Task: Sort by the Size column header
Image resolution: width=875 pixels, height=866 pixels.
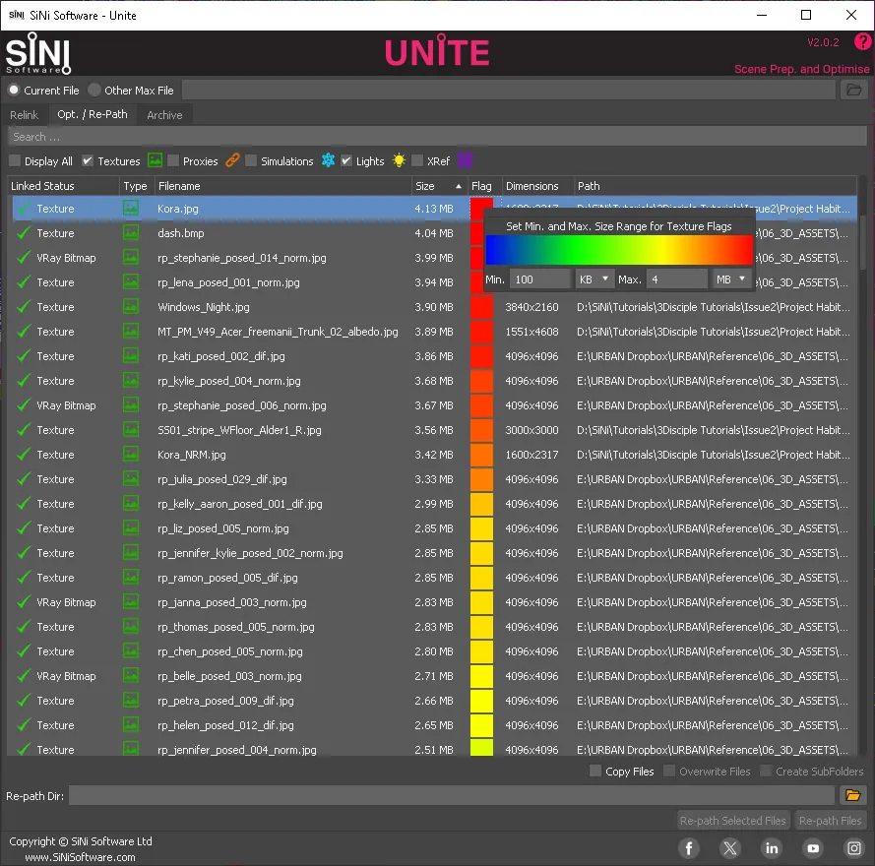Action: (438, 186)
